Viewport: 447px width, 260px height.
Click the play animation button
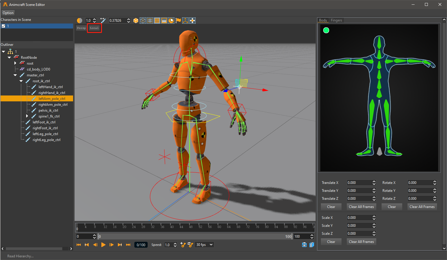(x=103, y=245)
